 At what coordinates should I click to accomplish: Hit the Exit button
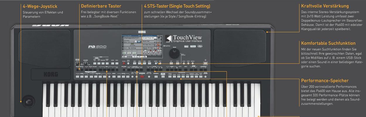point(171,63)
